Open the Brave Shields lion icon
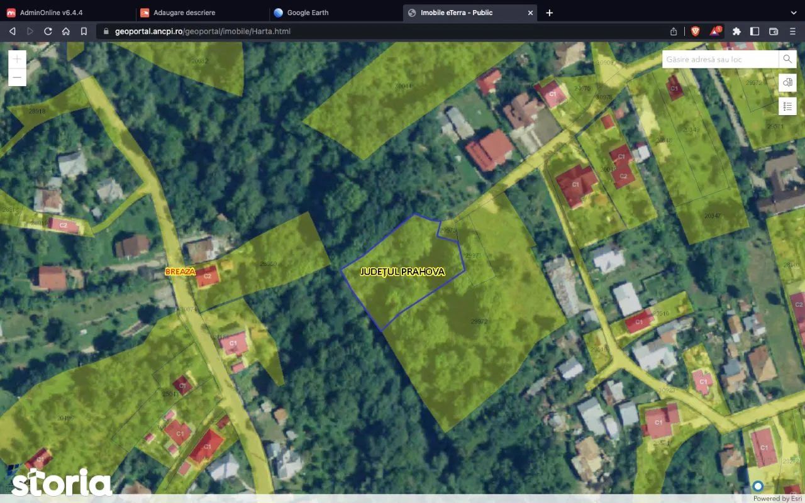The height and width of the screenshot is (503, 805). (696, 31)
